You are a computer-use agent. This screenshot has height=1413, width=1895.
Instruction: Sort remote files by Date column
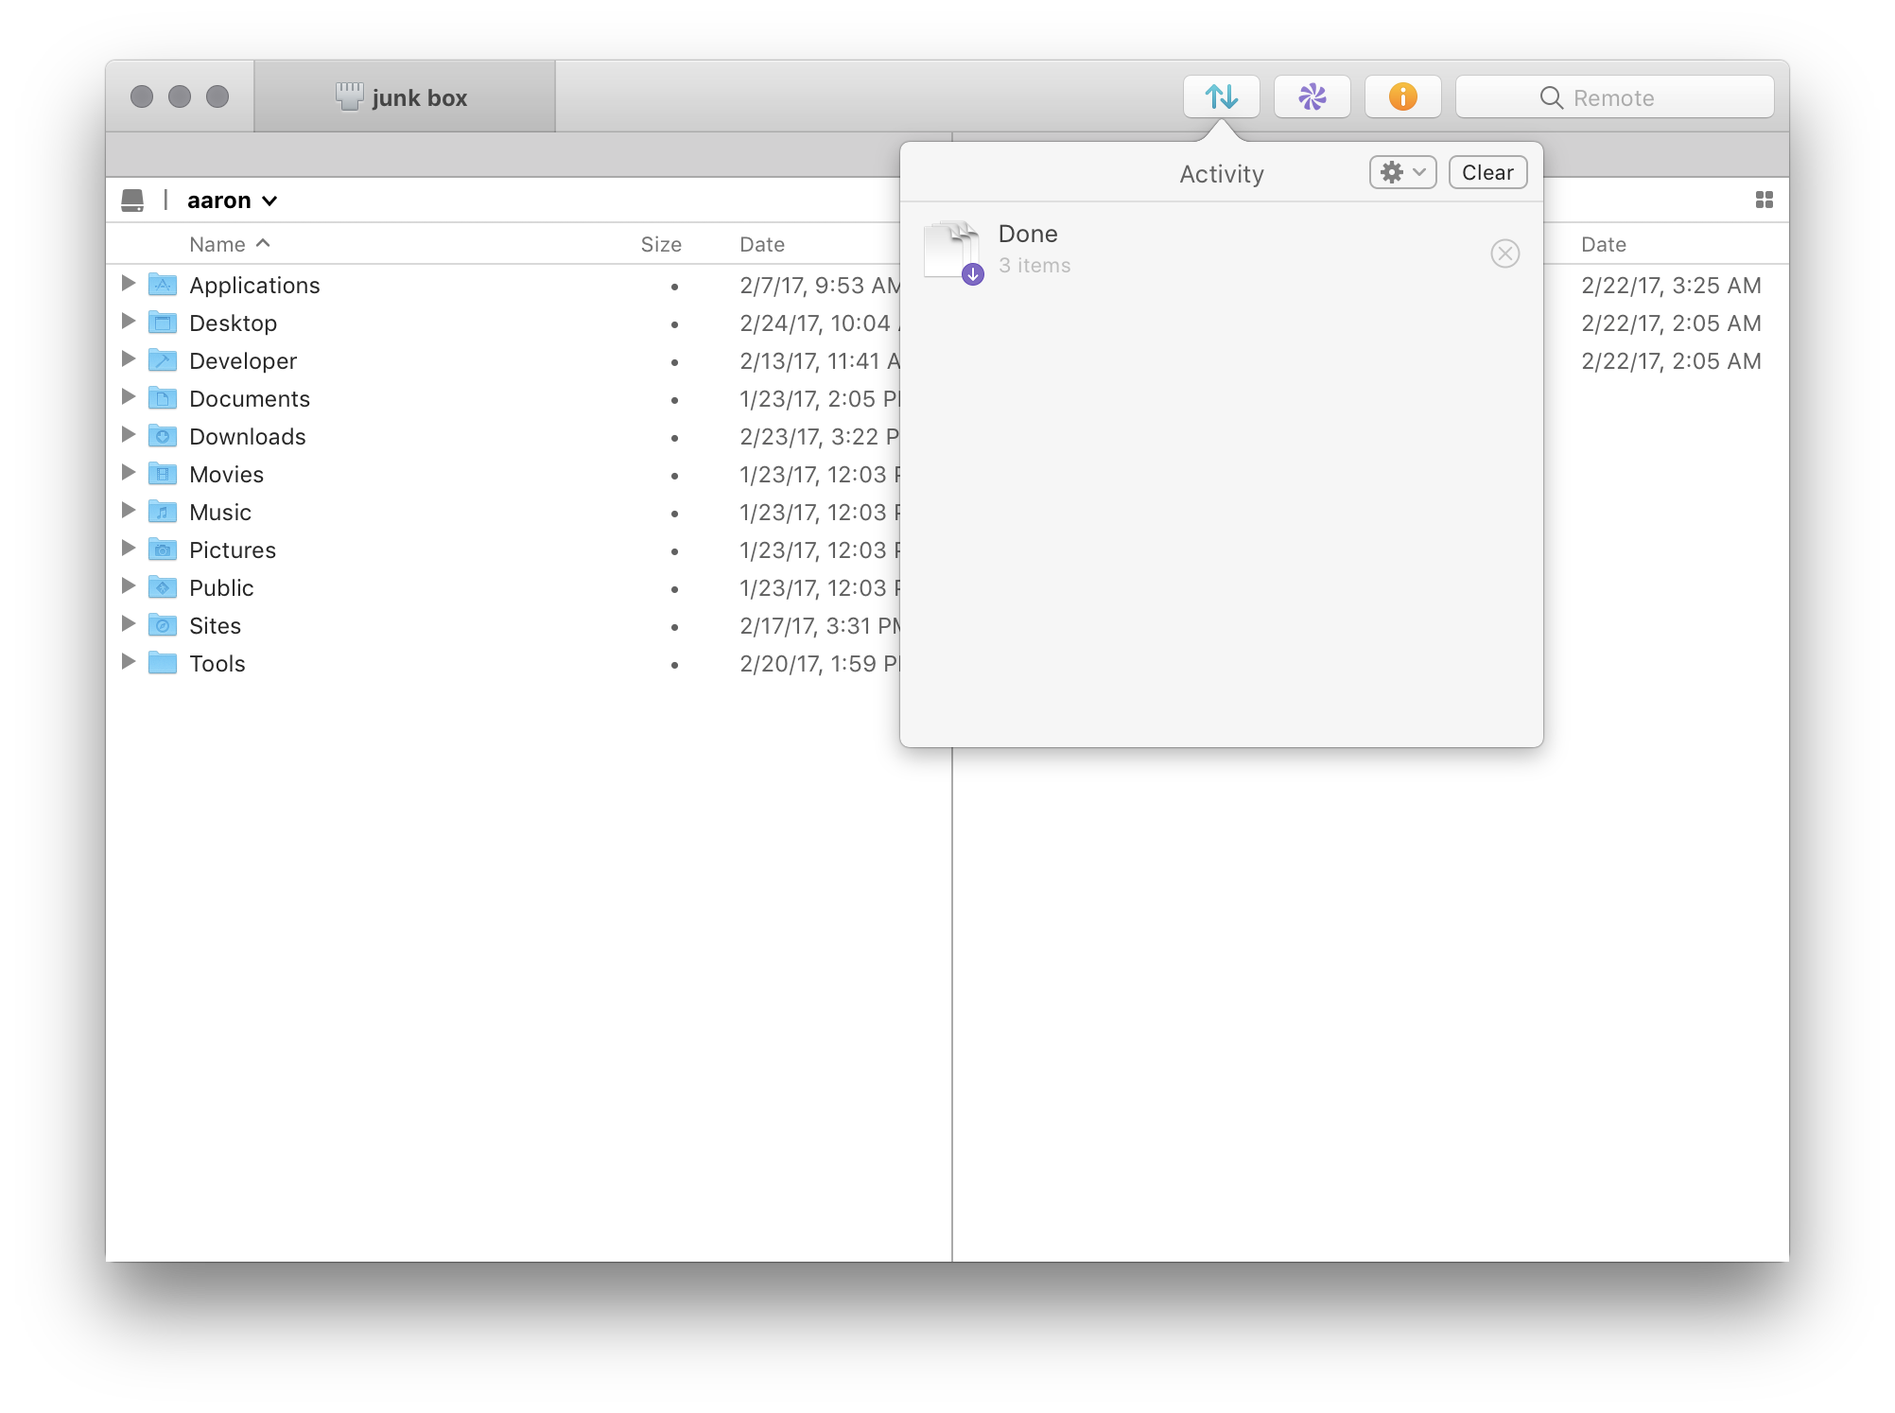coord(1604,244)
